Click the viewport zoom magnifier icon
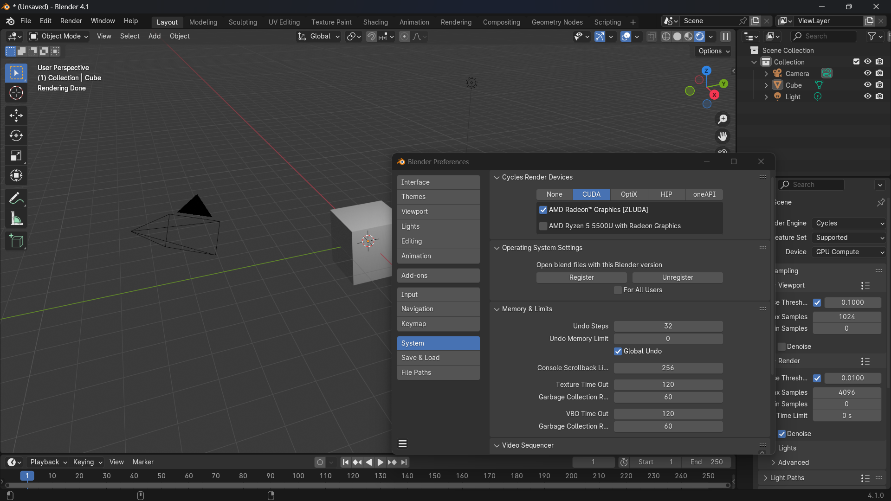This screenshot has height=501, width=891. tap(723, 119)
